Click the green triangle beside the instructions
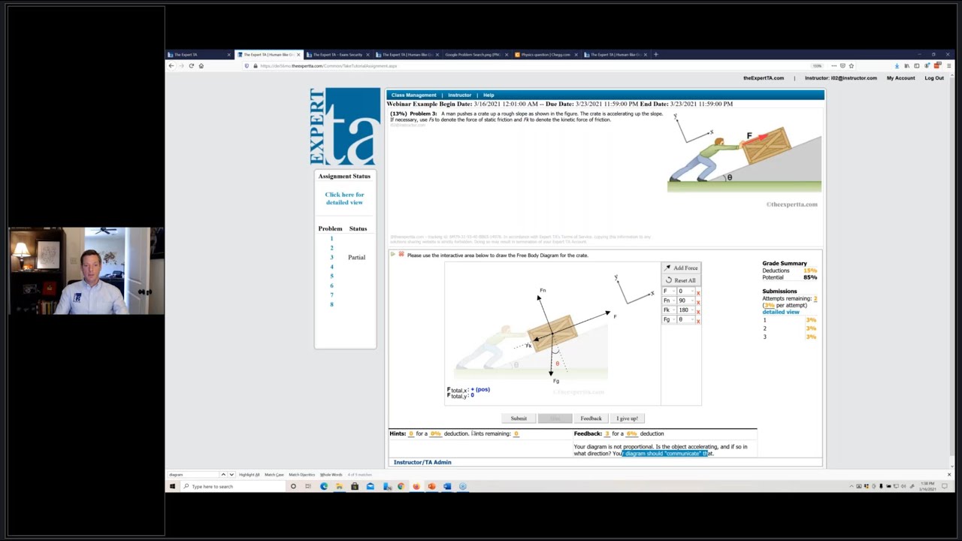The height and width of the screenshot is (541, 962). pos(392,255)
